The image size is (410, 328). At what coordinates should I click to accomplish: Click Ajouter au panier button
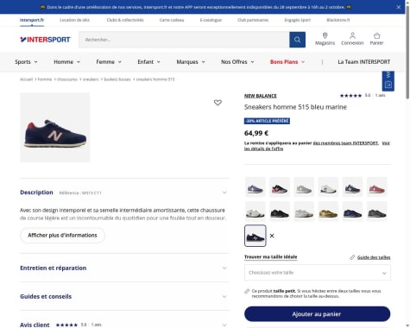pos(317,314)
